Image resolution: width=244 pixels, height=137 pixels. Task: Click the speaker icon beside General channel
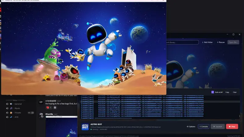[x=7, y=104]
